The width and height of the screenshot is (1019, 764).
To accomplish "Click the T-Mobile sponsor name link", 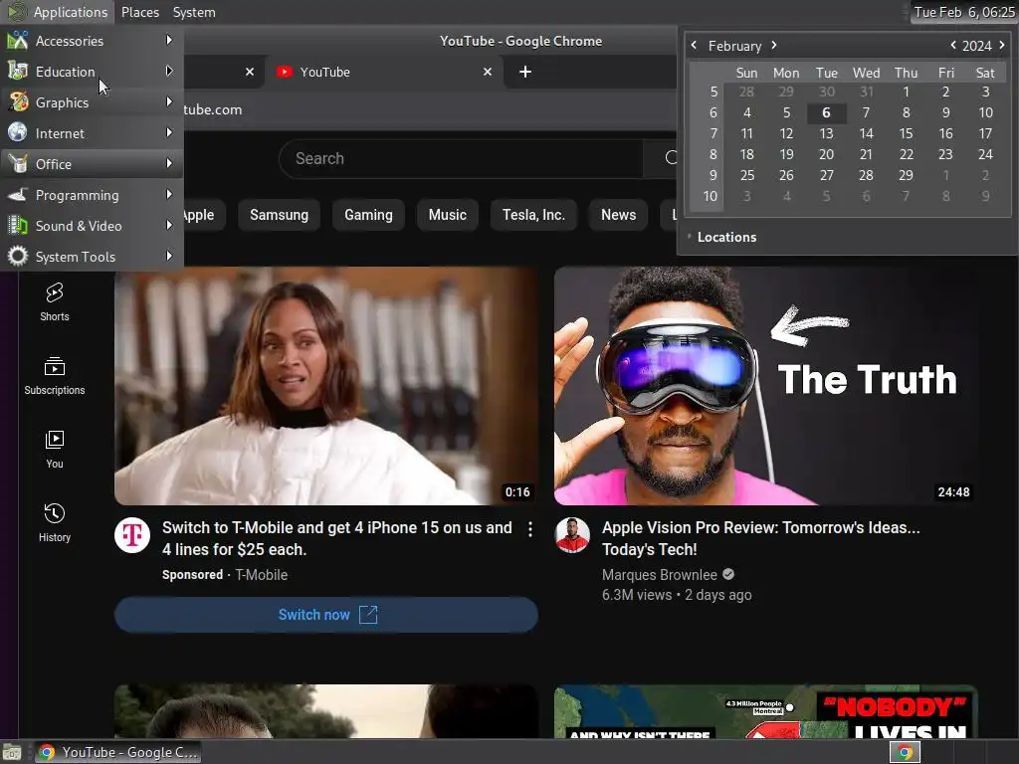I will tap(262, 575).
